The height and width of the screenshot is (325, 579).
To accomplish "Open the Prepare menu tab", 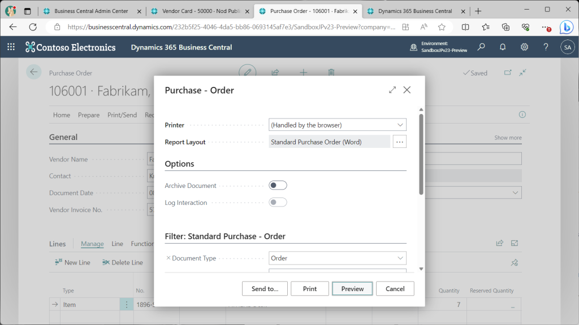I will point(89,115).
